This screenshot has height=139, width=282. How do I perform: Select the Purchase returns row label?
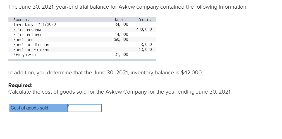31,50
